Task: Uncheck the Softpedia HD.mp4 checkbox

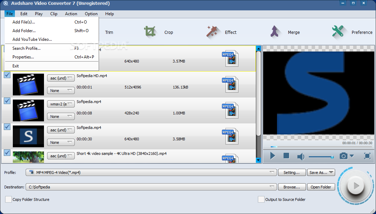Action: click(7, 75)
